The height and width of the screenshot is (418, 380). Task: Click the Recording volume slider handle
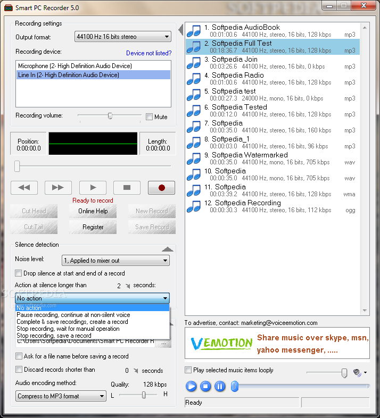tap(110, 116)
